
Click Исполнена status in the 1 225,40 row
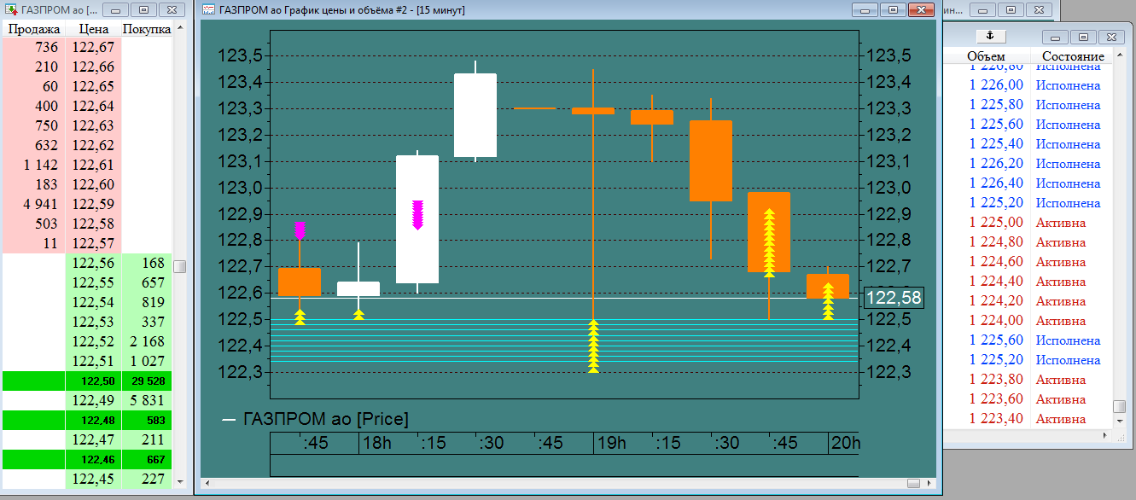pos(1068,144)
